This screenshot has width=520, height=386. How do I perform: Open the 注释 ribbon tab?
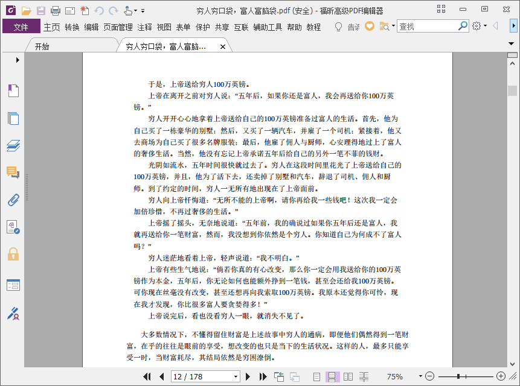coord(144,27)
